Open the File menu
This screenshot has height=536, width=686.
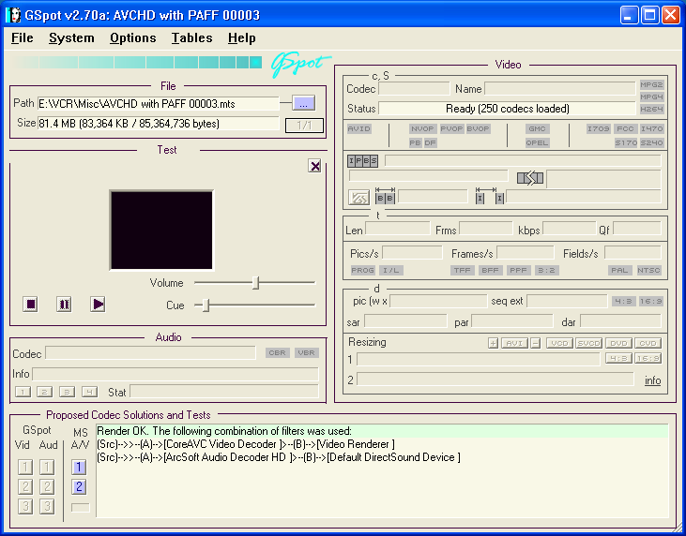[x=23, y=38]
